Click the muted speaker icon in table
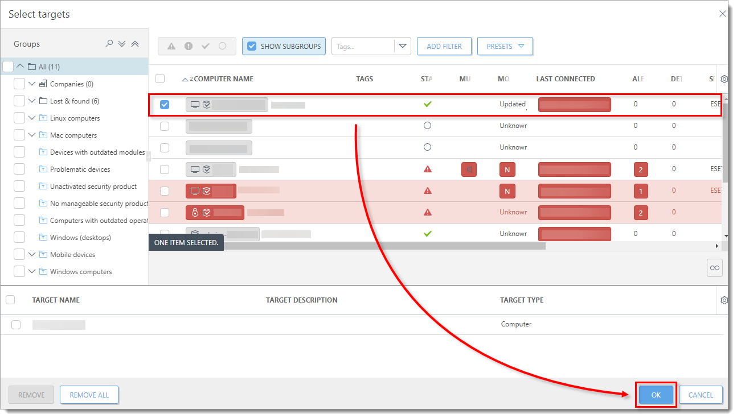Image resolution: width=737 pixels, height=418 pixels. (469, 169)
